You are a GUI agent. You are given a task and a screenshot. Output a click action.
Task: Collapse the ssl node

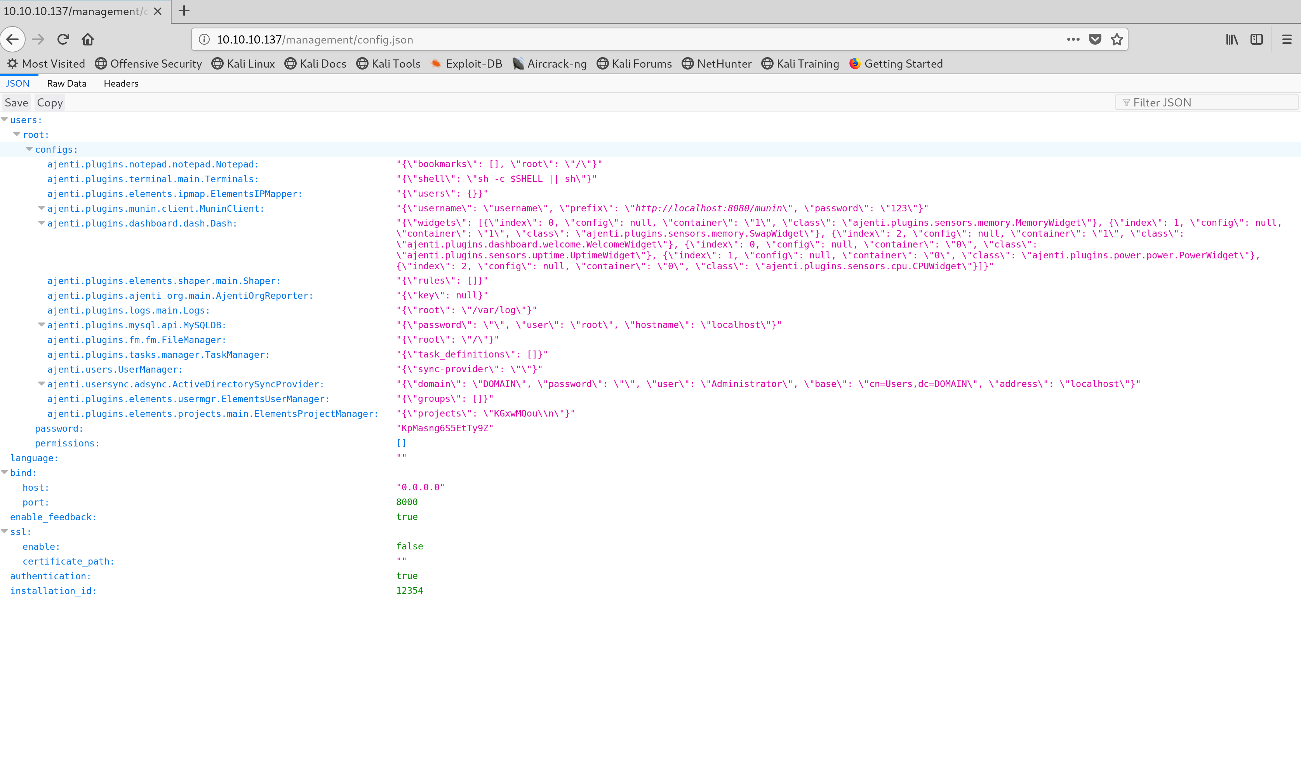pyautogui.click(x=5, y=531)
